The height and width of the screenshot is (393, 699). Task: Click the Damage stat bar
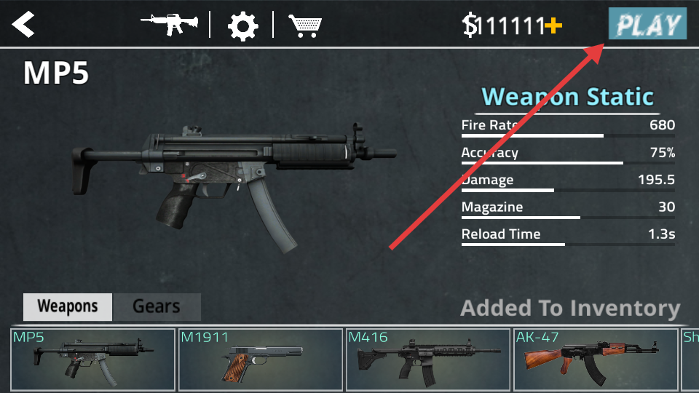tap(568, 190)
